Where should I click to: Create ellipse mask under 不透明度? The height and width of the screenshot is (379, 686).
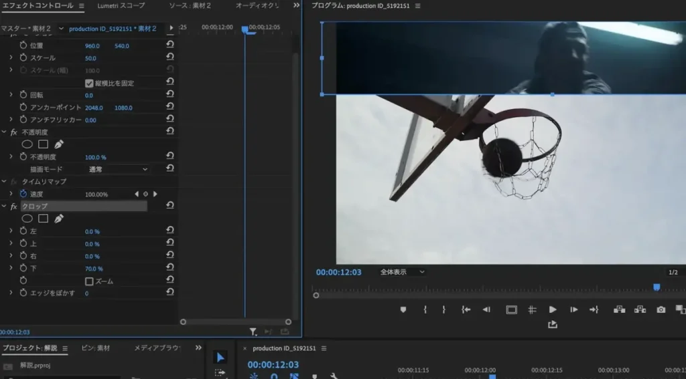click(x=27, y=144)
